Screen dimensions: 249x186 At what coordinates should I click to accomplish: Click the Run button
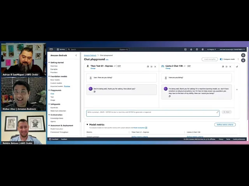(x=226, y=112)
